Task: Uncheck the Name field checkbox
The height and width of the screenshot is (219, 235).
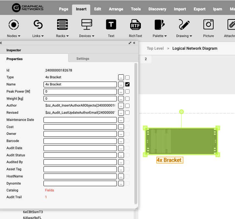Action: [128, 84]
